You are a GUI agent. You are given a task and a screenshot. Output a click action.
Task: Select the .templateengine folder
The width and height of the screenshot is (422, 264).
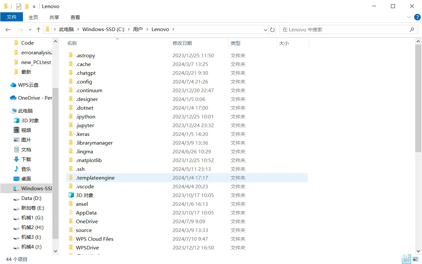(187, 178)
